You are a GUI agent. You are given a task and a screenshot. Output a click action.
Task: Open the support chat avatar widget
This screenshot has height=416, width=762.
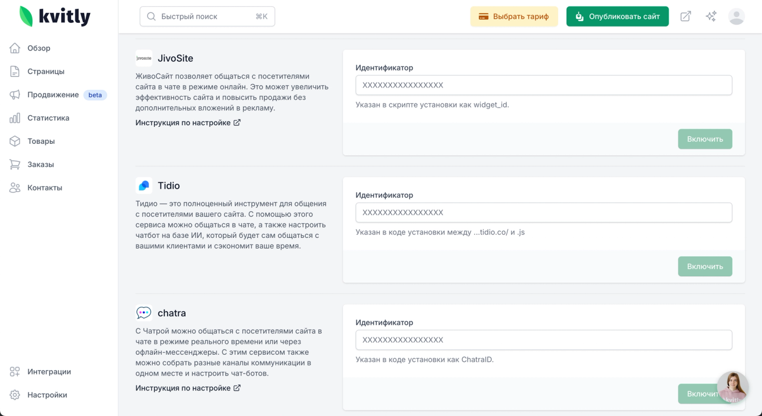[733, 387]
